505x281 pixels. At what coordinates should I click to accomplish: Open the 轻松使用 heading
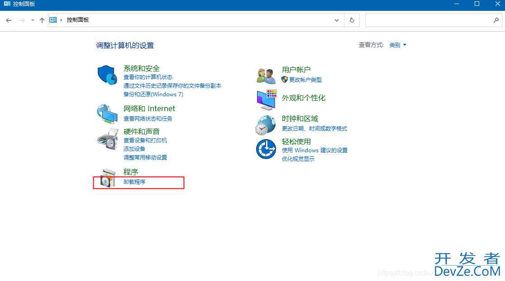click(296, 142)
